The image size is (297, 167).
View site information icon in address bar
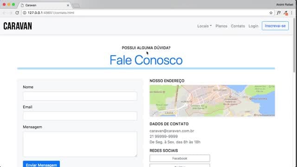(25, 13)
